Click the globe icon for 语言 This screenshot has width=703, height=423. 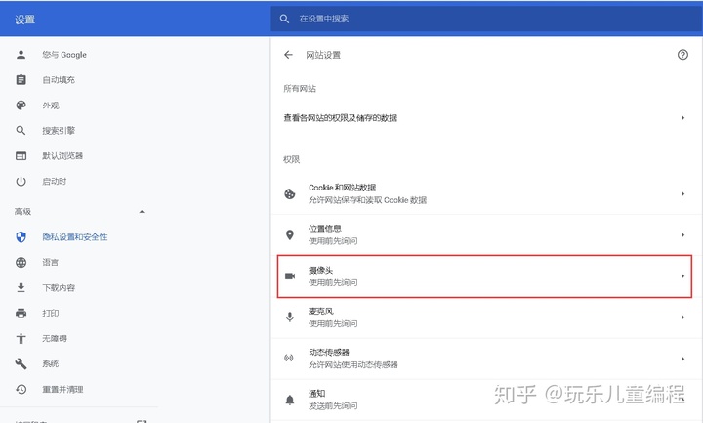pos(21,263)
